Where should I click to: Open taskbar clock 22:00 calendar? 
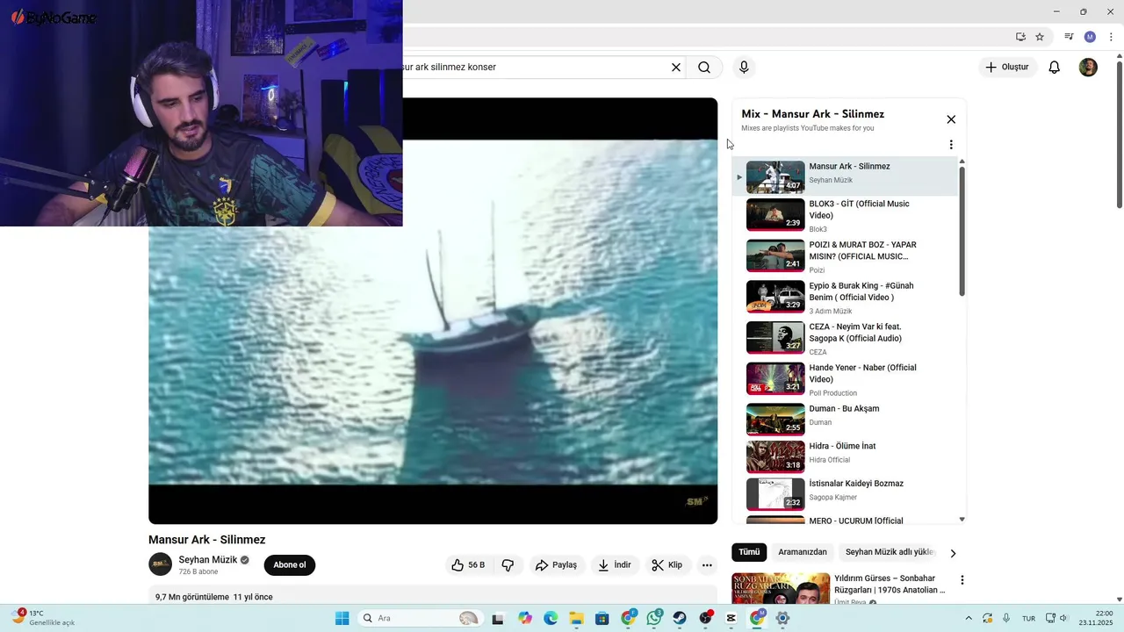1096,618
